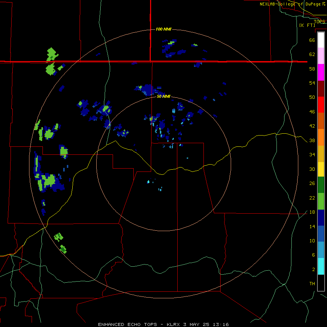Screen dimensions: 327x327
Task: Click the TH legend label
Action: [x=312, y=284]
